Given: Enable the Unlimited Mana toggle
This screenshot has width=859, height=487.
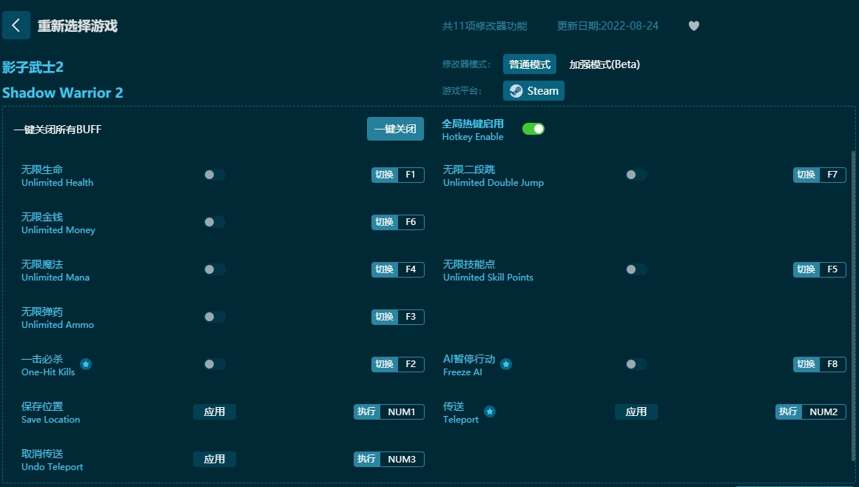Looking at the screenshot, I should point(214,269).
